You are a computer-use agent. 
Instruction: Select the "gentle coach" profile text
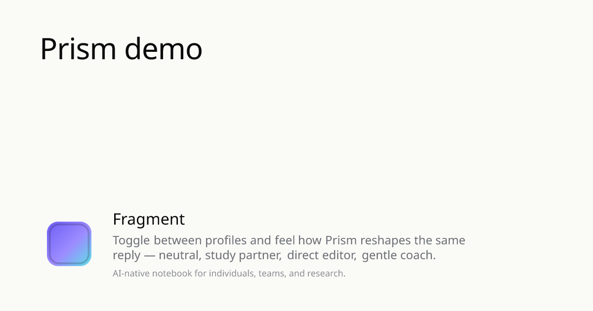point(398,256)
